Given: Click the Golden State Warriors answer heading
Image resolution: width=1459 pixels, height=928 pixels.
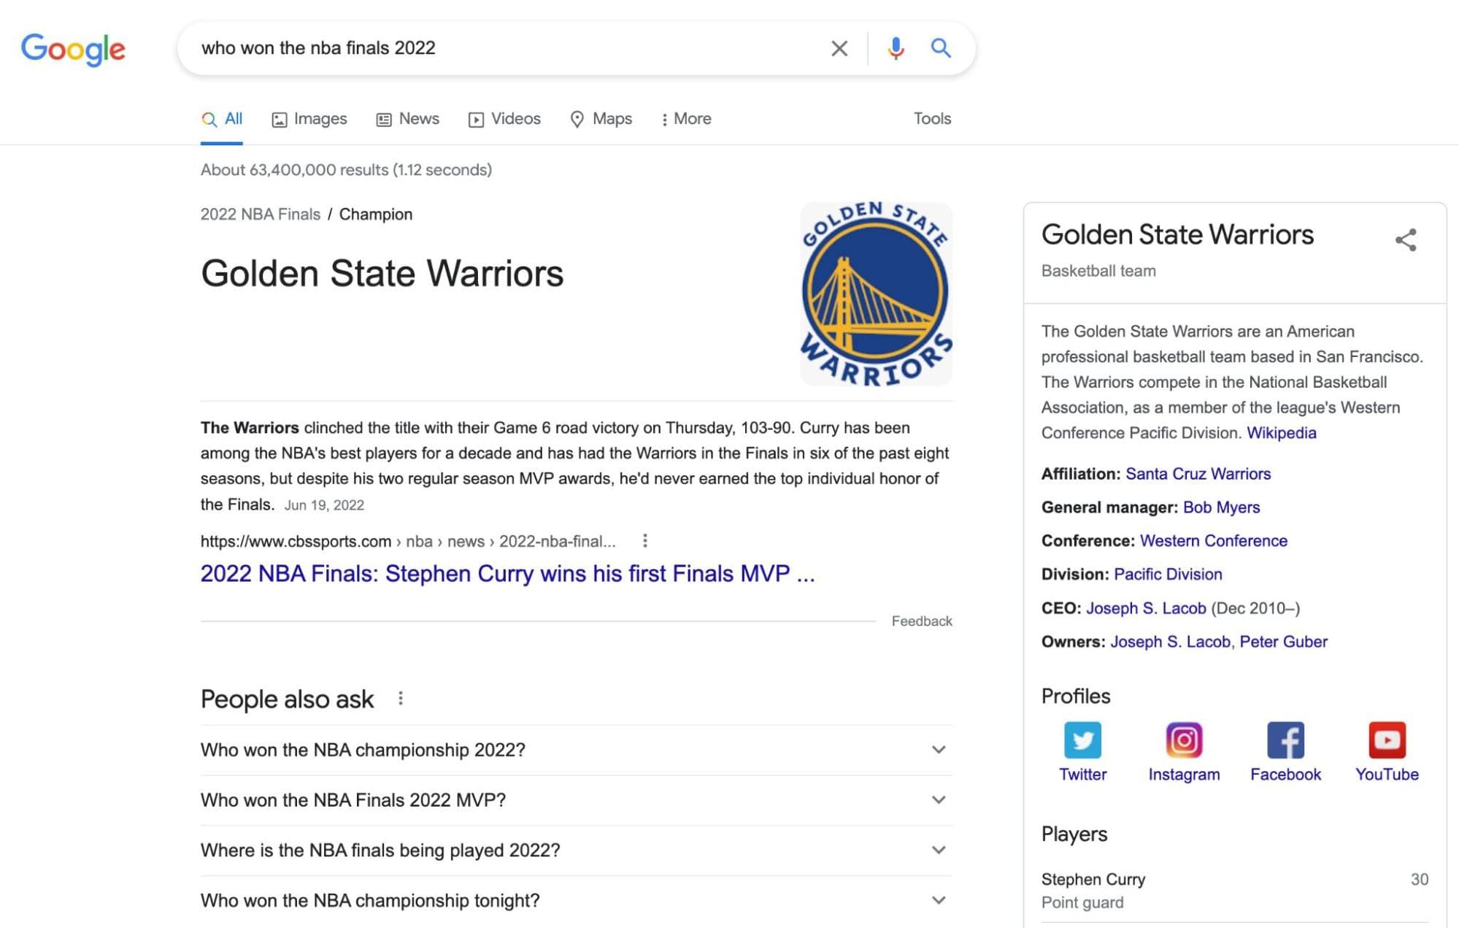Looking at the screenshot, I should tap(382, 274).
